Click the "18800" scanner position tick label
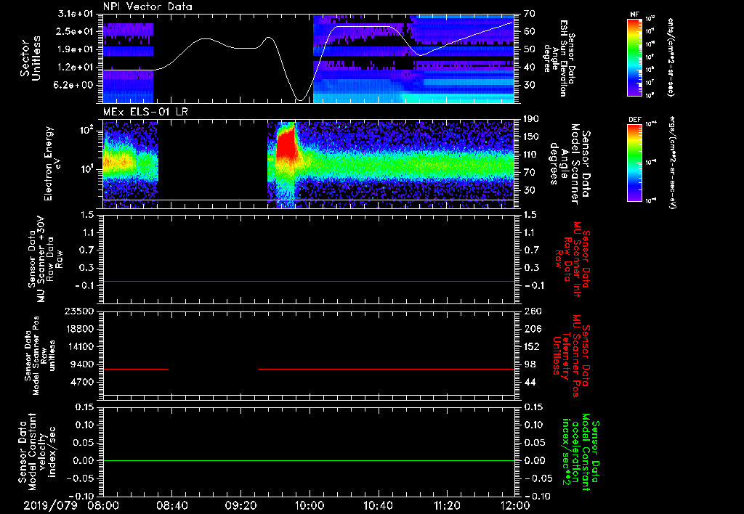This screenshot has width=744, height=514. pyautogui.click(x=81, y=329)
